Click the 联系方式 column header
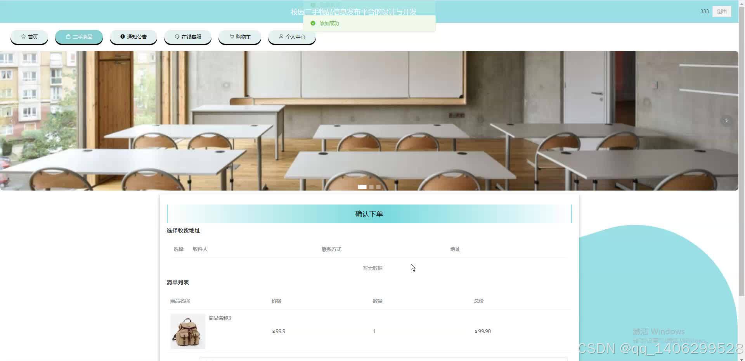 [x=331, y=249]
